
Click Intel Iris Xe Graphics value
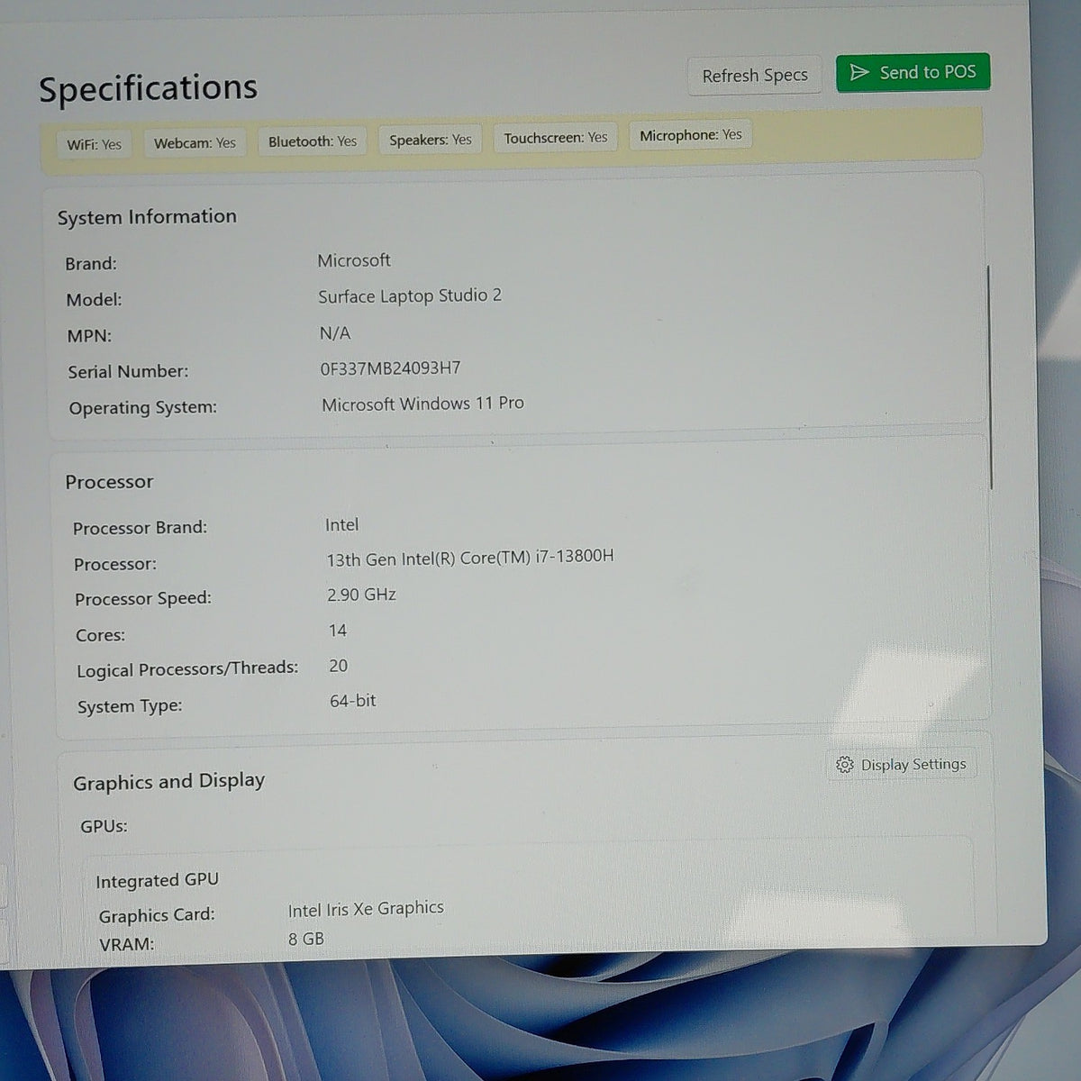tap(366, 909)
